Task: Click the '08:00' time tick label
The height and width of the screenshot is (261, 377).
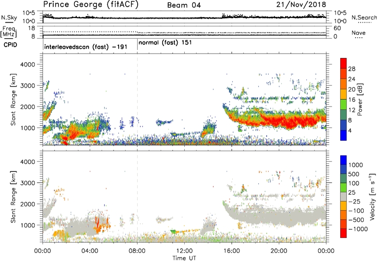Action: [137, 251]
